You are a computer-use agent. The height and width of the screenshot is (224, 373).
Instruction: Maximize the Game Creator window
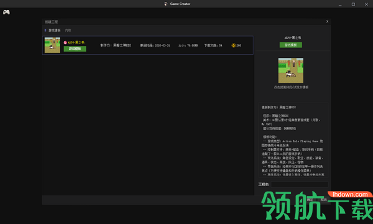(353, 4)
